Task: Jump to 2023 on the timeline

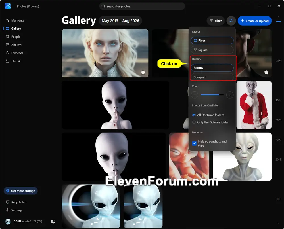Action: coord(278,120)
